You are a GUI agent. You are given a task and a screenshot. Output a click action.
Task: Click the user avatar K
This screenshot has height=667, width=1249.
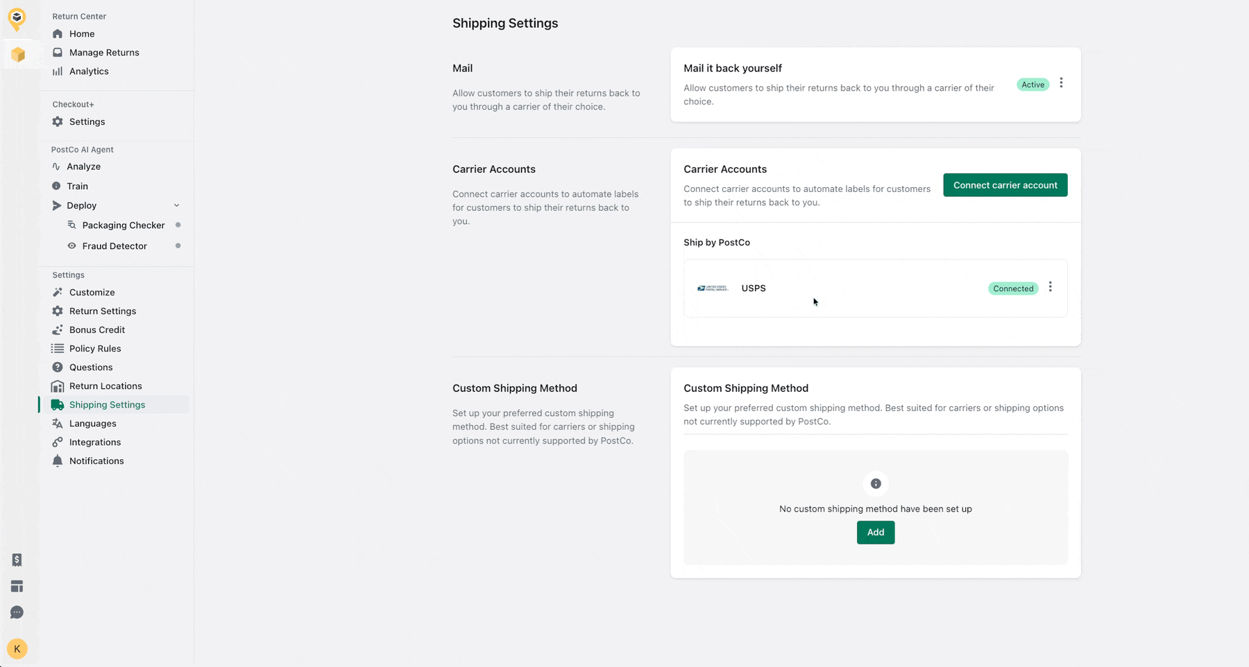click(17, 649)
